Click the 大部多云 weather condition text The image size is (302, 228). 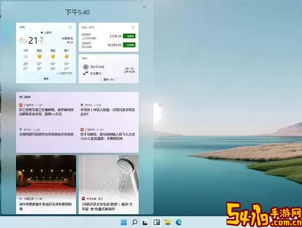click(67, 38)
